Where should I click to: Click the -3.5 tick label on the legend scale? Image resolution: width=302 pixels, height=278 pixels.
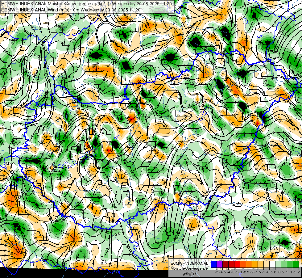(x=234, y=272)
